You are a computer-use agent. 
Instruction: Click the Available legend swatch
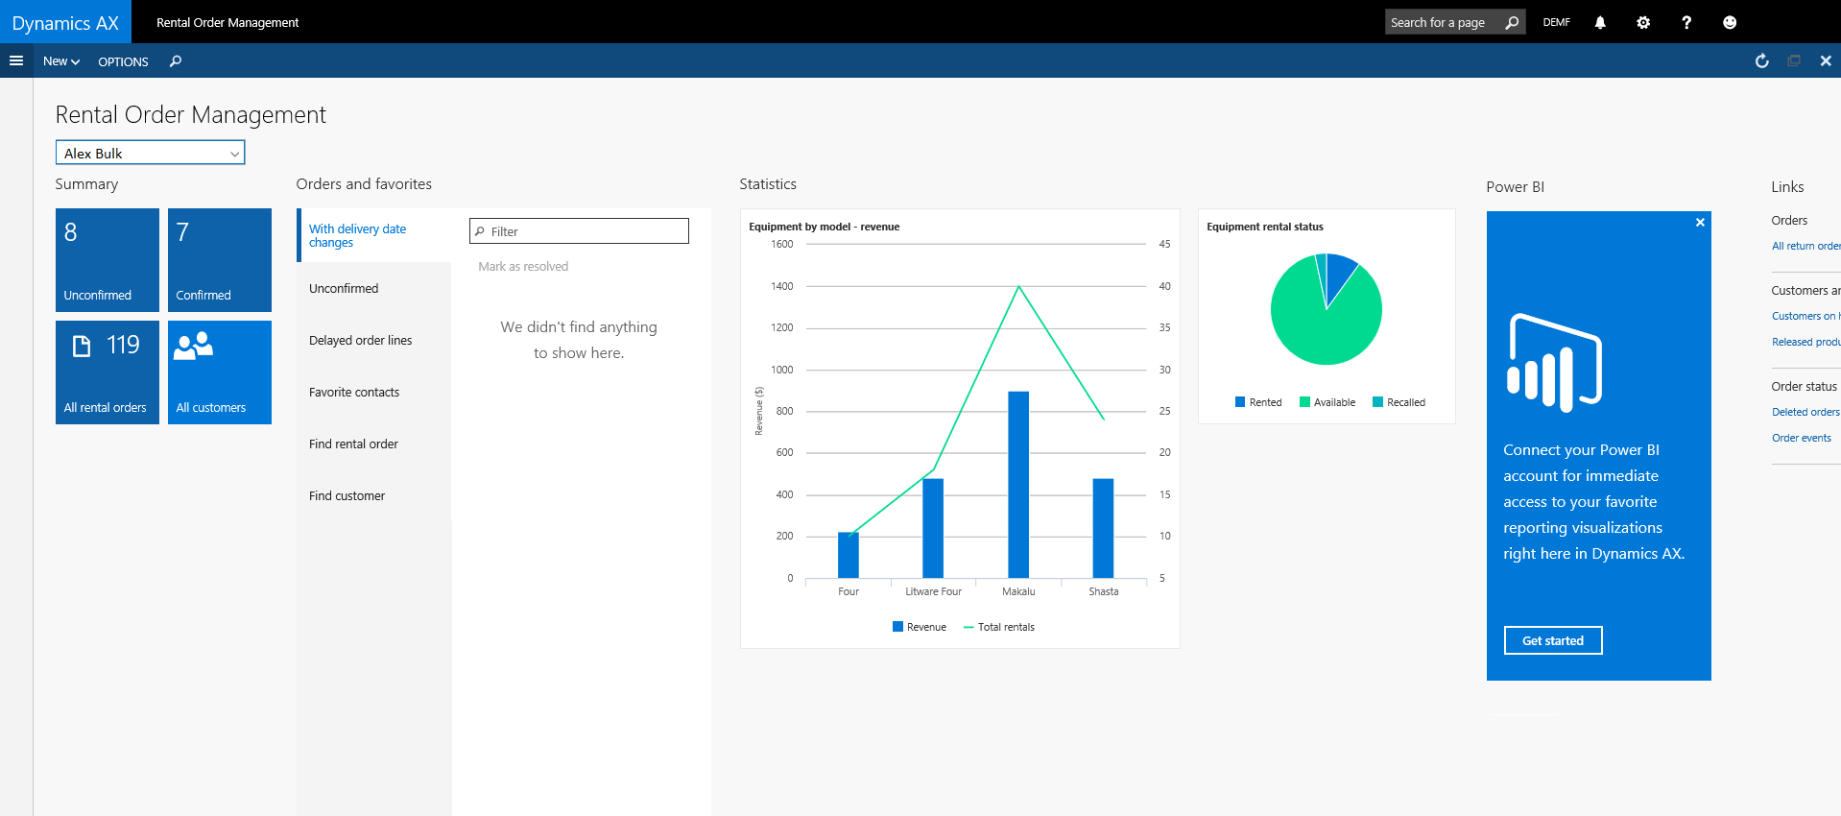pyautogui.click(x=1304, y=402)
